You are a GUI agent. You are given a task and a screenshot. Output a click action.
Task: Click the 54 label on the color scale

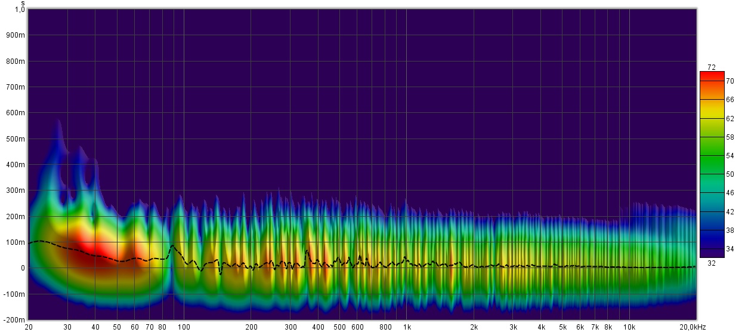[x=729, y=155]
